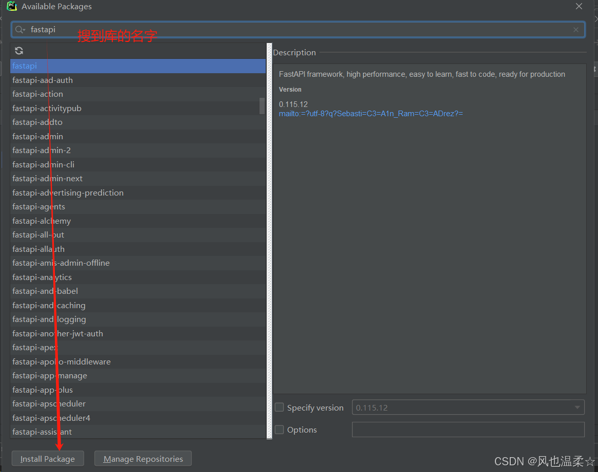Close the Available Packages dialog

pyautogui.click(x=579, y=6)
